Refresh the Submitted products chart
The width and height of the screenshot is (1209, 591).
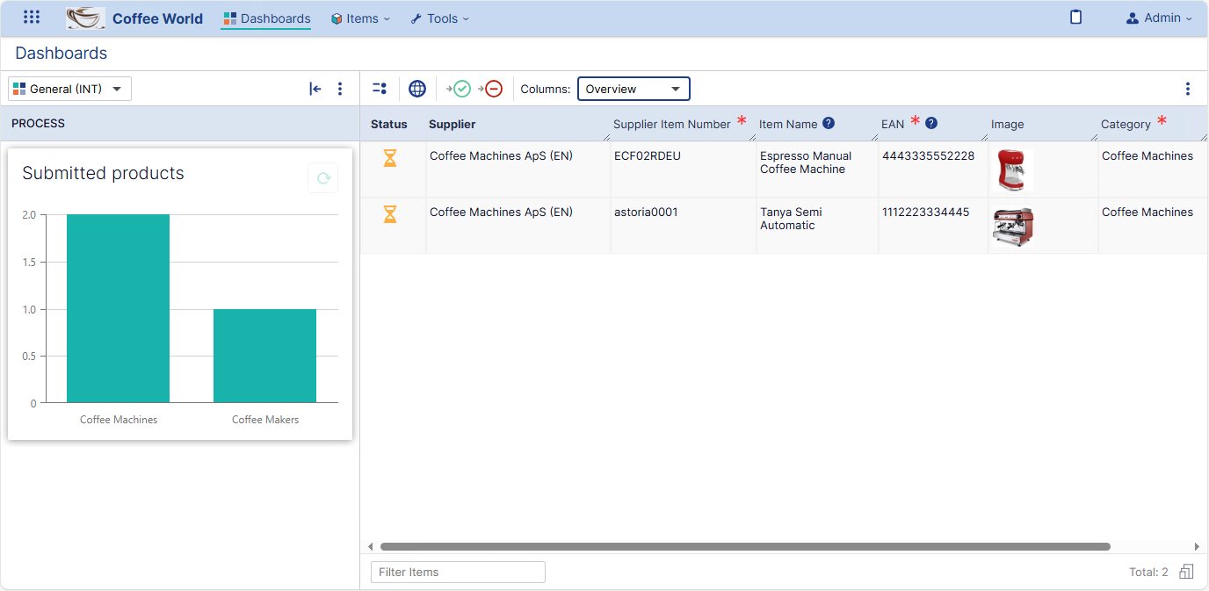323,178
